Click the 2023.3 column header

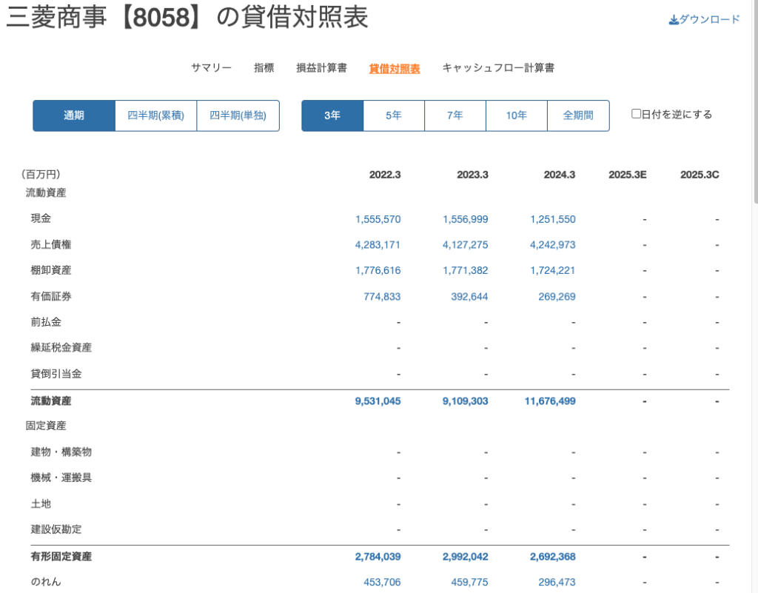click(x=473, y=175)
